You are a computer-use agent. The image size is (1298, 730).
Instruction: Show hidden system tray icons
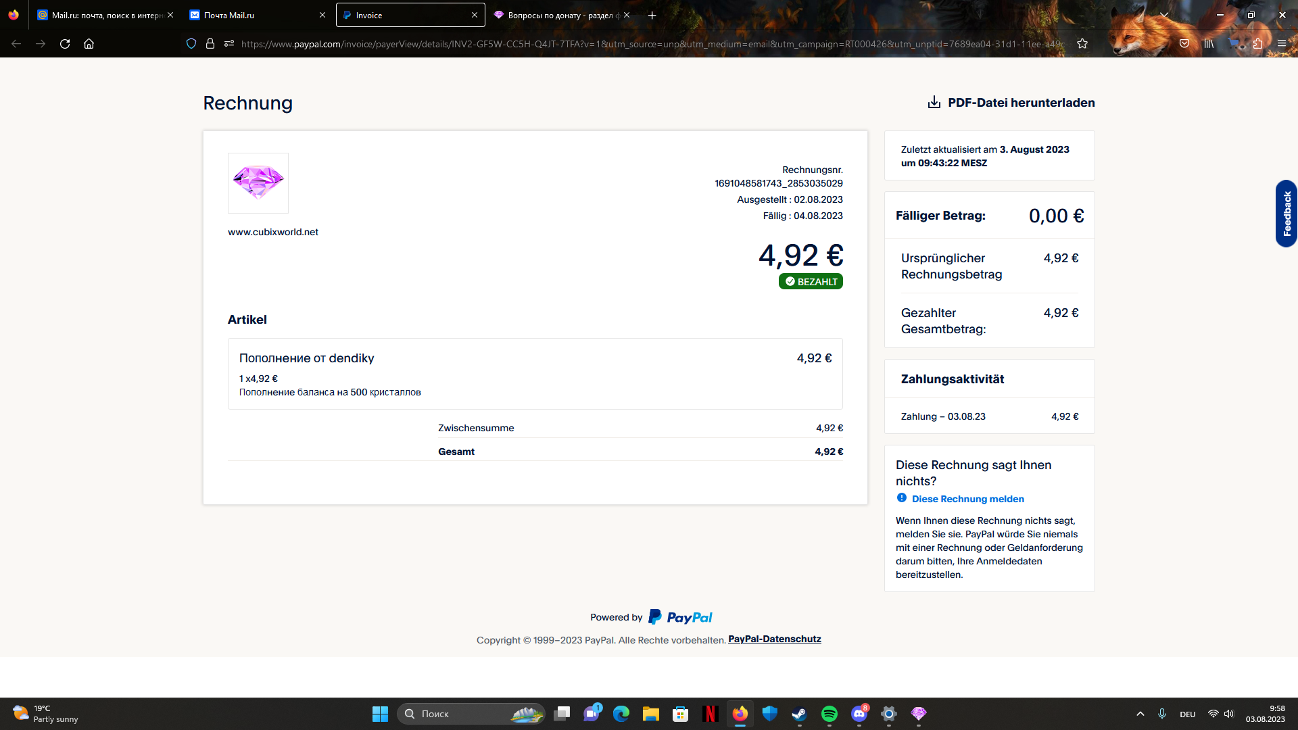[x=1140, y=714]
